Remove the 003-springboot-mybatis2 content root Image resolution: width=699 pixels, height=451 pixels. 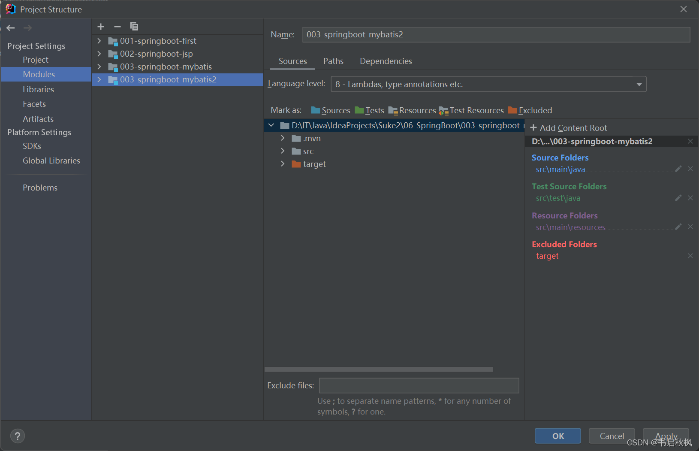[690, 141]
